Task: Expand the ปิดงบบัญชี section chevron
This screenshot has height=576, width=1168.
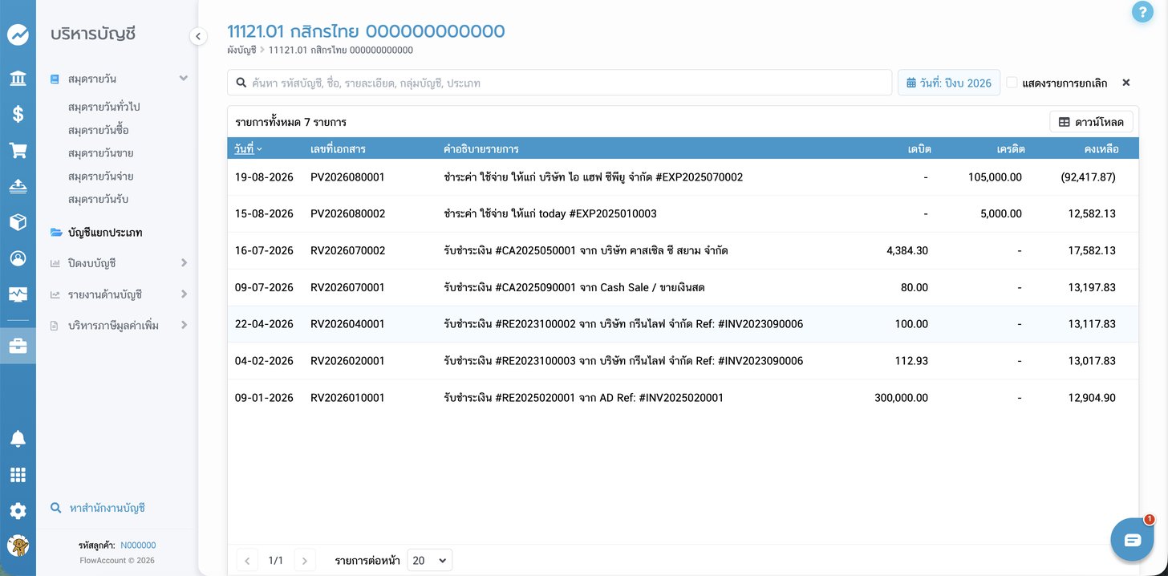Action: (184, 263)
